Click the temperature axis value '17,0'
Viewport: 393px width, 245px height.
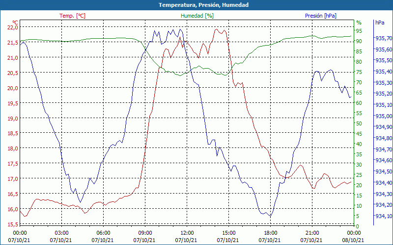tap(13, 179)
